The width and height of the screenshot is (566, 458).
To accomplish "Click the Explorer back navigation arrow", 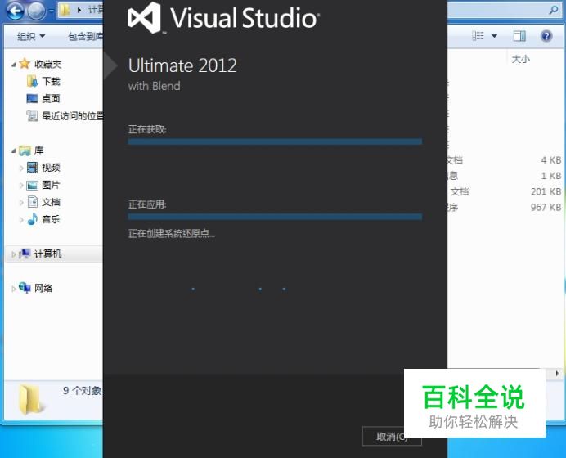I will pos(16,11).
